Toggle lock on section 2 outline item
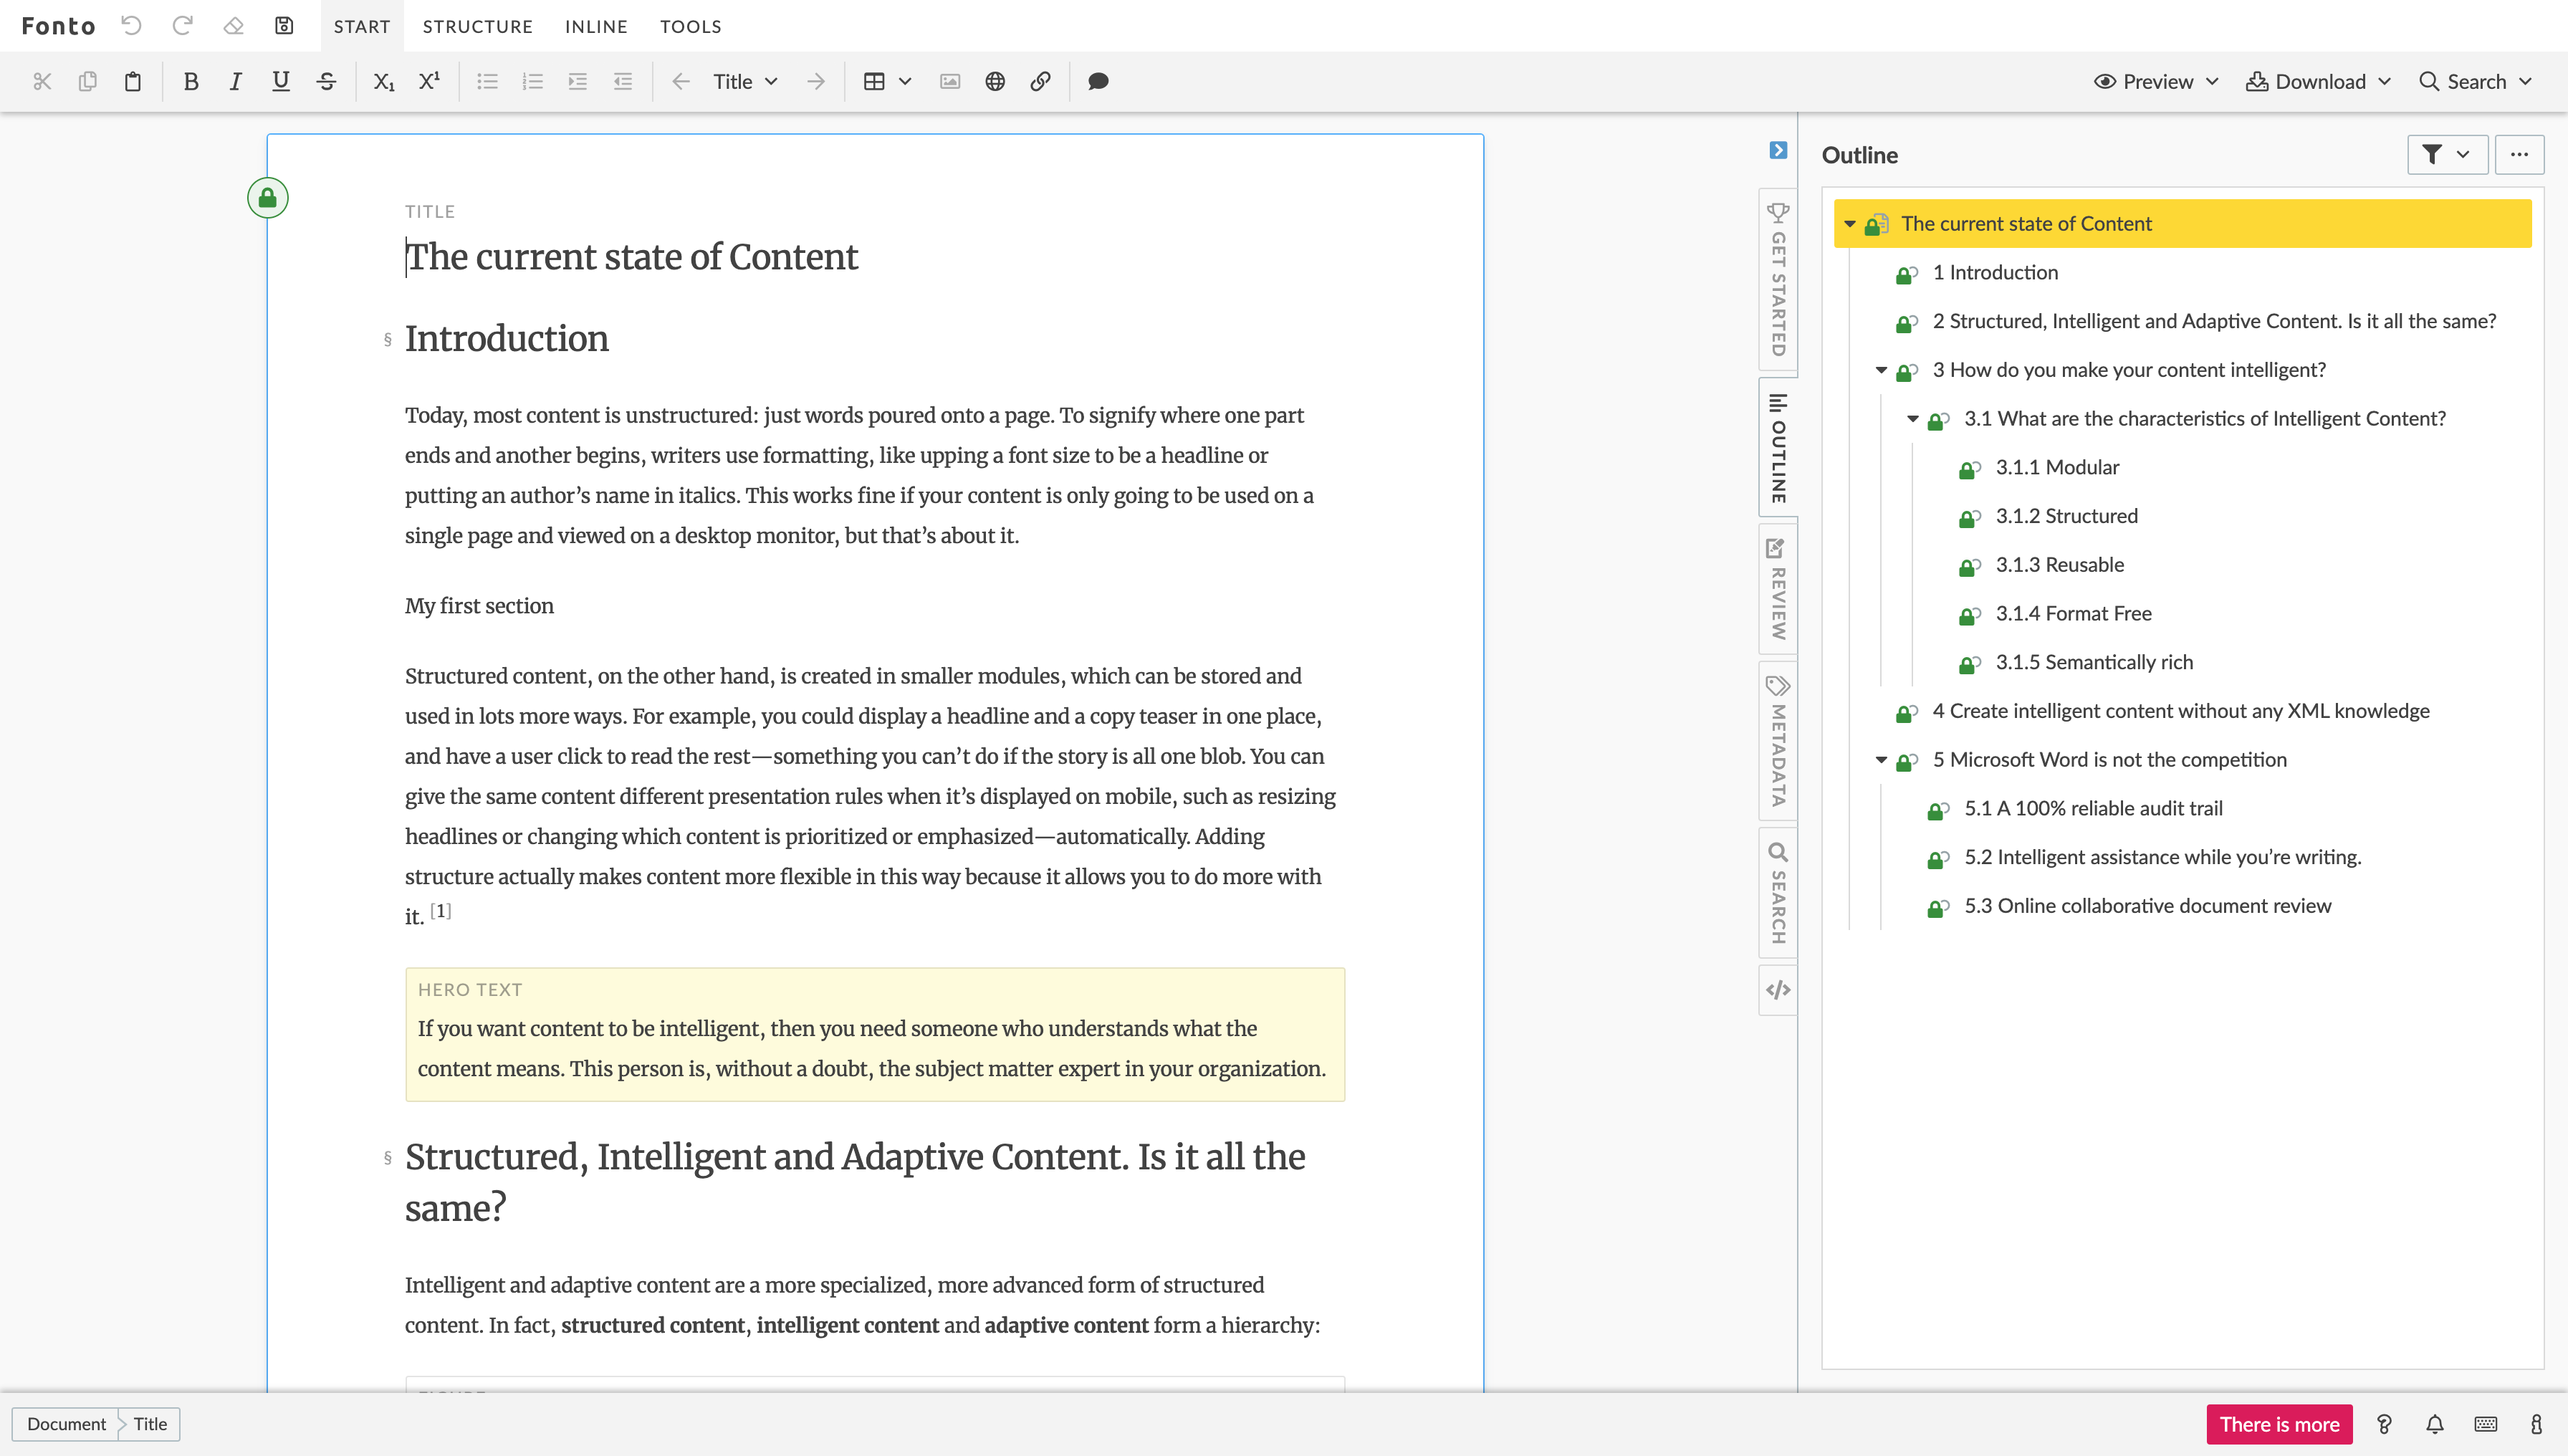The height and width of the screenshot is (1456, 2568). coord(1905,321)
